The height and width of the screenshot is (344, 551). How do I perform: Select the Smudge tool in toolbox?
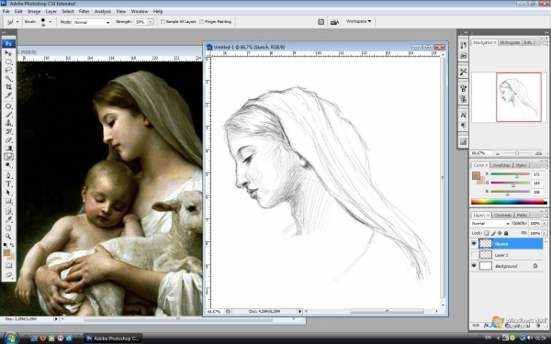pos(8,157)
